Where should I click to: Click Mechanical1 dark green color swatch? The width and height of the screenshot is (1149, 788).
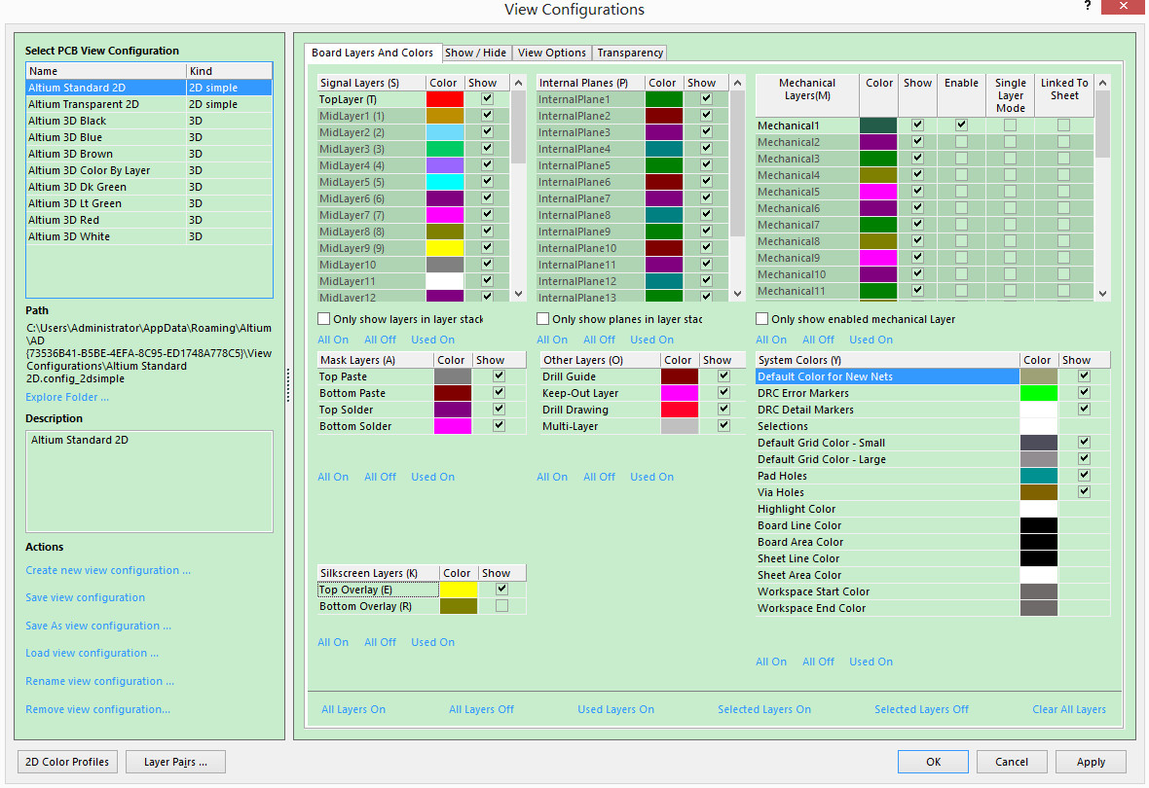[878, 125]
